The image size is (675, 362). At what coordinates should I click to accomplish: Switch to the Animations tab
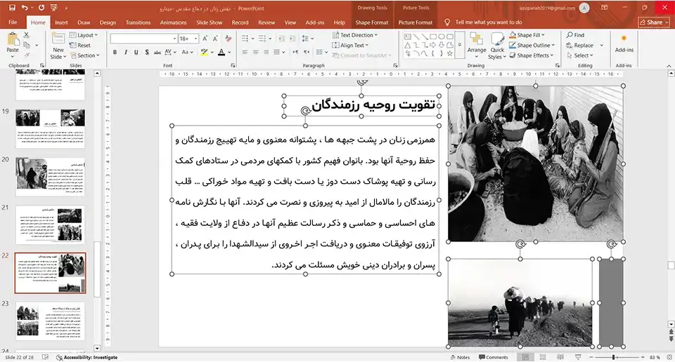pyautogui.click(x=174, y=22)
